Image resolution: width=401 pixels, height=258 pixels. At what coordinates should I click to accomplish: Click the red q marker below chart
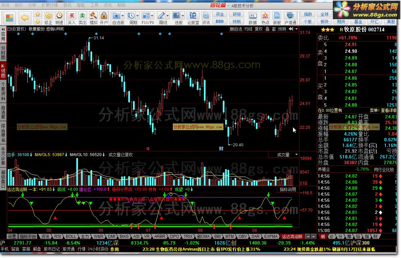(148, 148)
